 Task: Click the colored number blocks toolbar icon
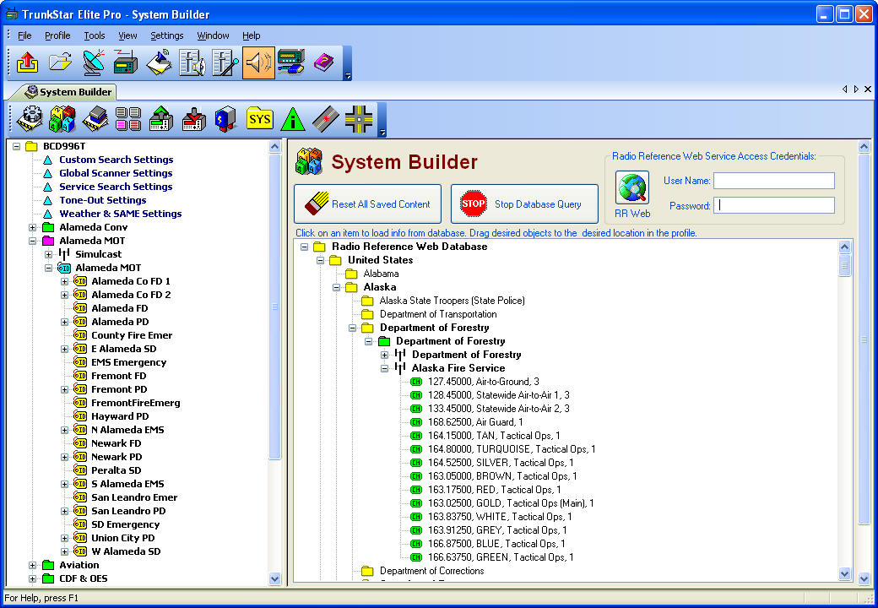pos(62,119)
